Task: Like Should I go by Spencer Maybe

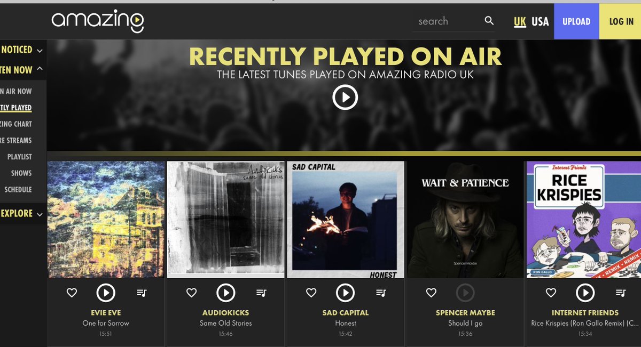Action: point(431,293)
